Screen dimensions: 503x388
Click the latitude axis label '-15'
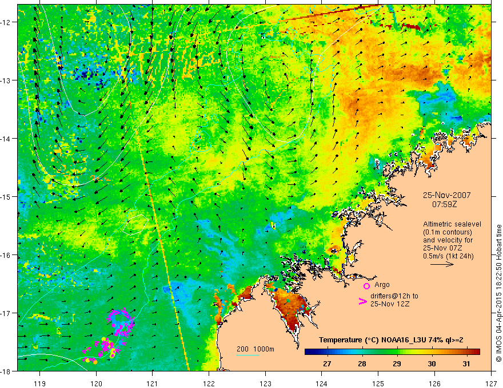[x=6, y=196]
